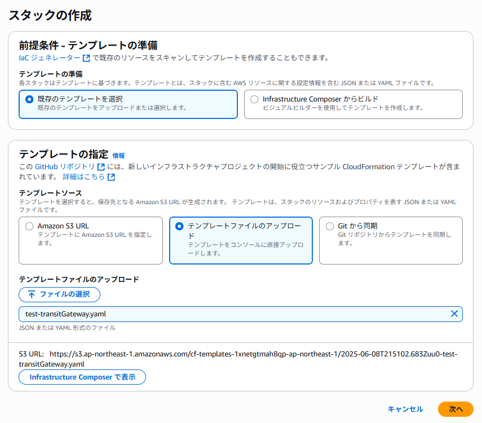Click the test-transitGateway.yaml file field
The width and height of the screenshot is (482, 423).
241,314
